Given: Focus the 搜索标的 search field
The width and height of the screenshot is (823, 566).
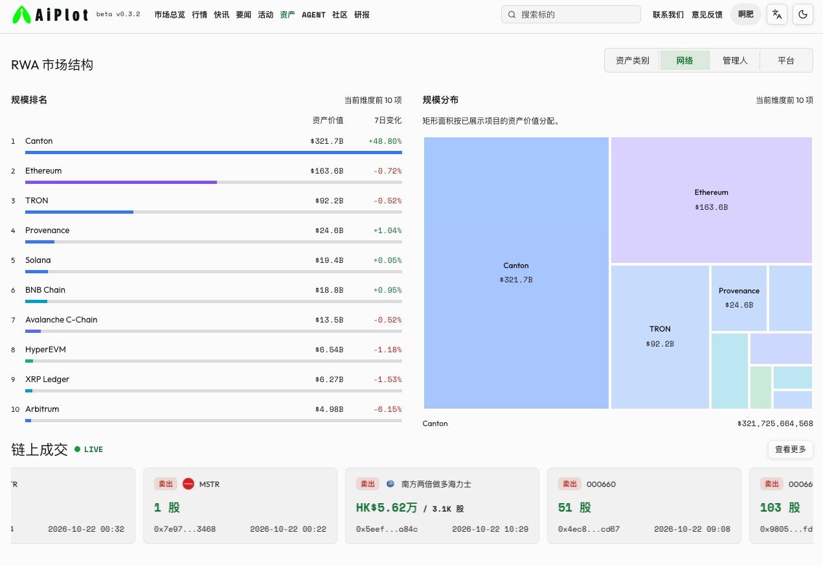Looking at the screenshot, I should [571, 14].
